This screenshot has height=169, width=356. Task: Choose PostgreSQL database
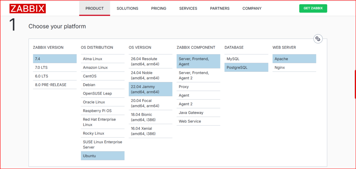tap(246, 68)
